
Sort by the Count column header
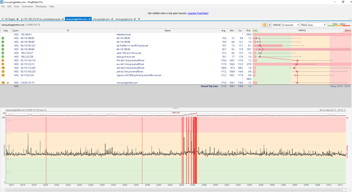click(15, 31)
